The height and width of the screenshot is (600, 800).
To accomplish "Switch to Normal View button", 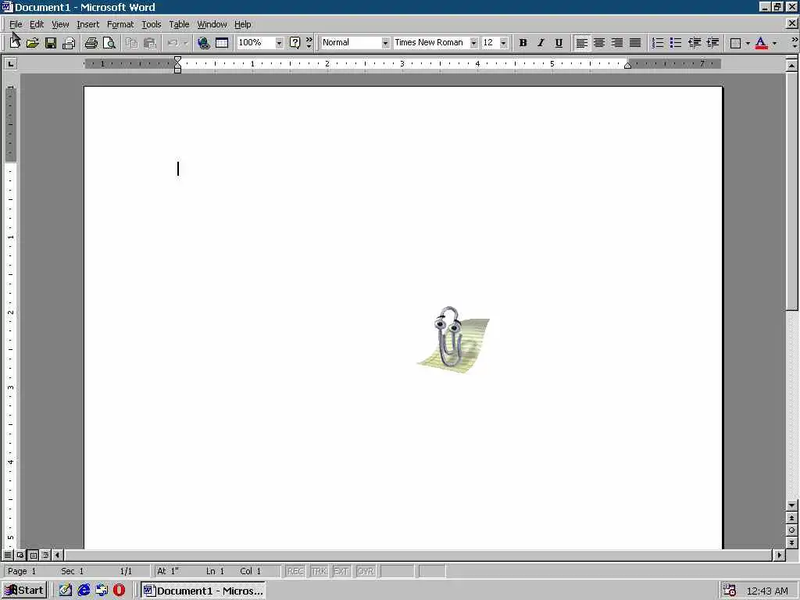I will (8, 555).
